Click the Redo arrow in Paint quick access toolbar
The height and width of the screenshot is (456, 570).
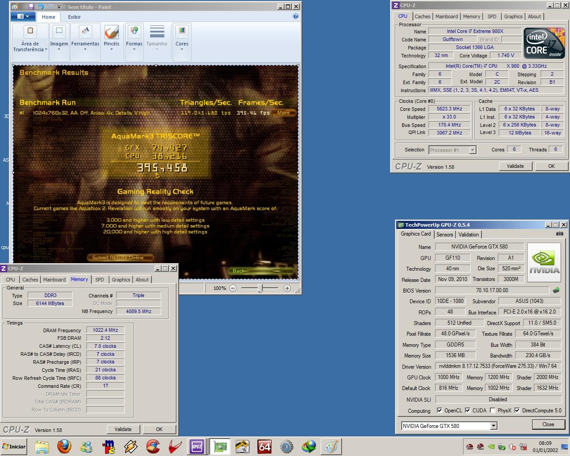[50, 7]
